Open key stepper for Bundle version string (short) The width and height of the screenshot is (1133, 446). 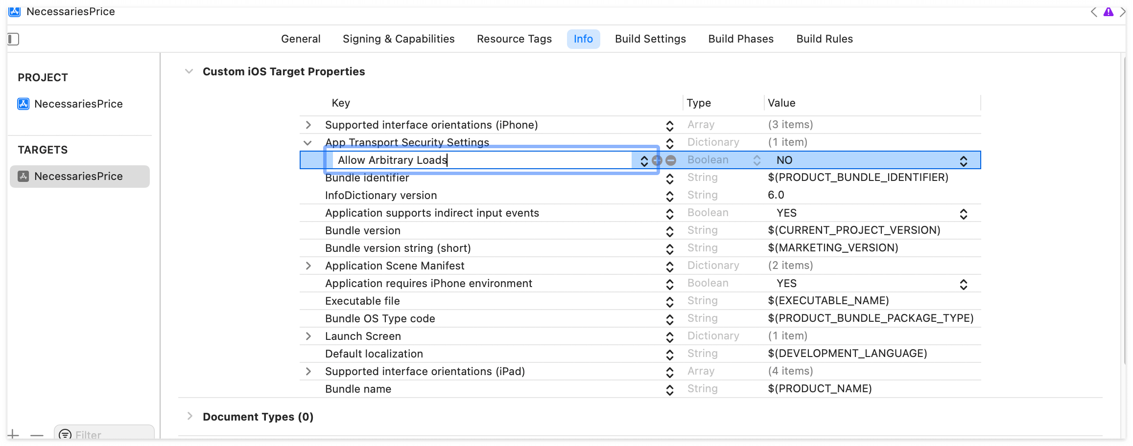tap(670, 249)
